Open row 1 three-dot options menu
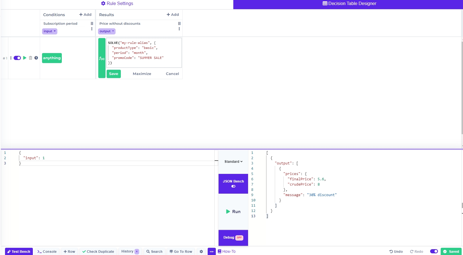 coord(11,58)
